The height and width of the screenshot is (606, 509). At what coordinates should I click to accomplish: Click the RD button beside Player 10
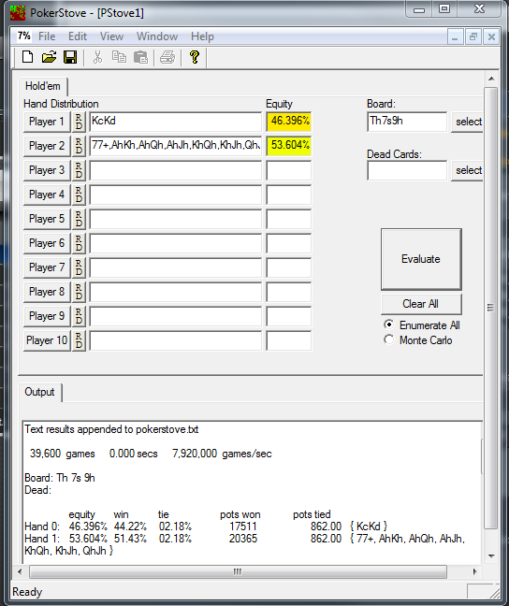click(79, 340)
